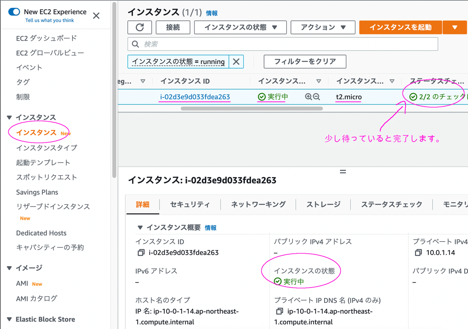Click the インスタンスを起動 button

tap(401, 27)
